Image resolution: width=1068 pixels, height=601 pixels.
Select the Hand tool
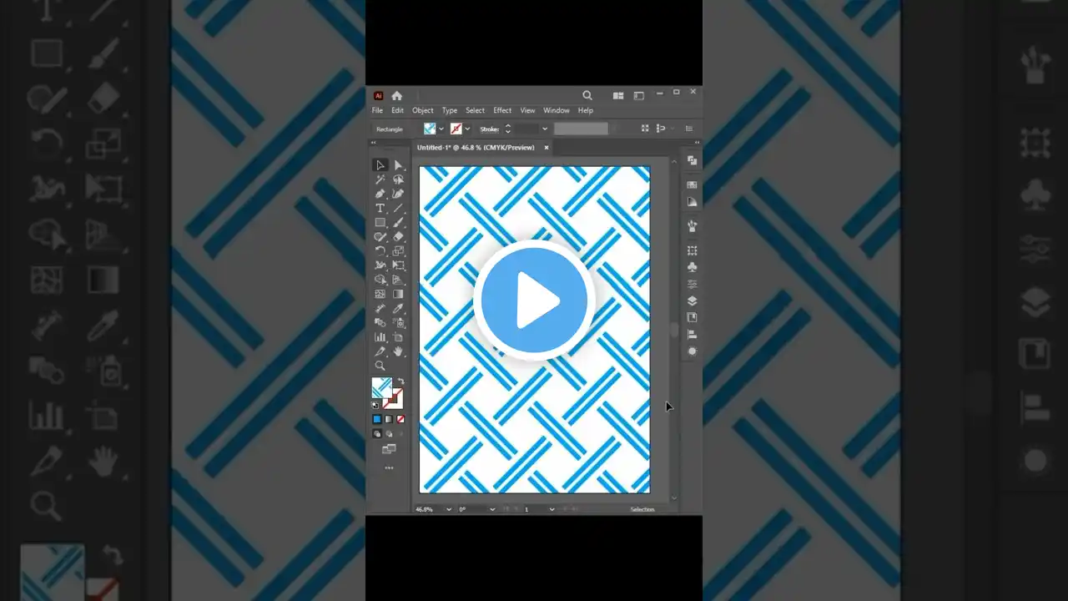(x=399, y=351)
